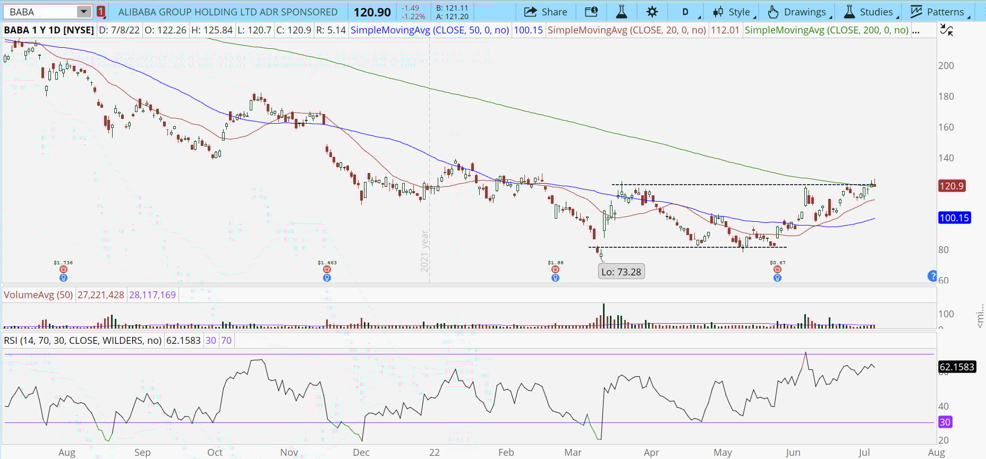Viewport: 986px width, 459px height.
Task: Click the flask icon next to the gear
Action: 621,12
